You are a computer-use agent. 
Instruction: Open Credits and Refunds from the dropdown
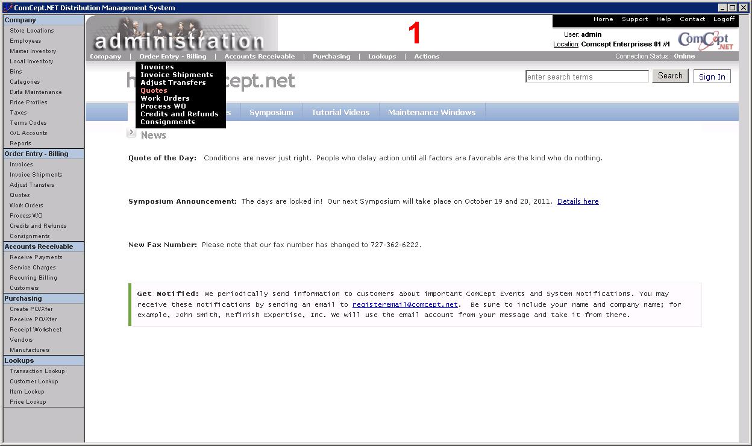pos(179,114)
